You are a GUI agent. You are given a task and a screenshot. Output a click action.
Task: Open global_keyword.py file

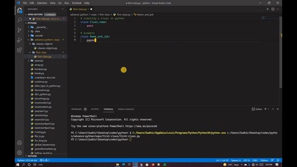(45, 145)
